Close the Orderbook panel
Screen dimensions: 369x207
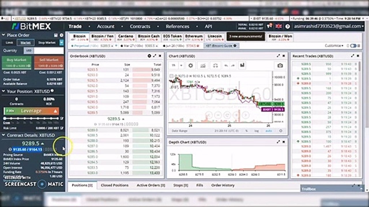click(x=160, y=56)
